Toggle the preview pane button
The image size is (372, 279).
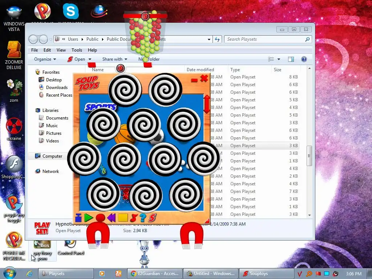[291, 59]
